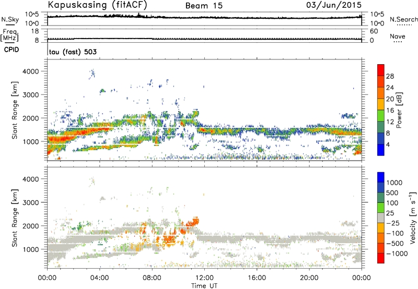Viewport: 418px width, 289px height.
Task: Click the 20:00 time tick label
Action: (309, 278)
